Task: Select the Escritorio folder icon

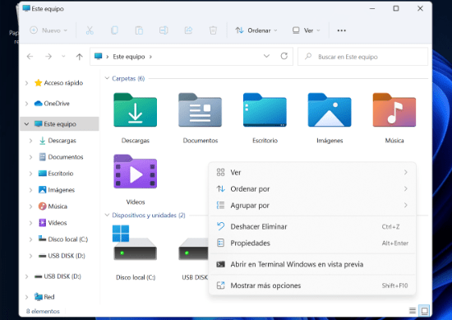Action: point(265,110)
